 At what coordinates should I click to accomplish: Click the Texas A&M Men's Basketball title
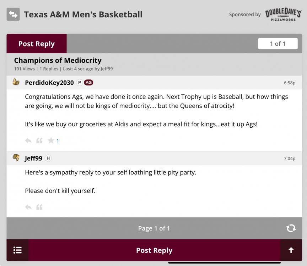(x=83, y=15)
